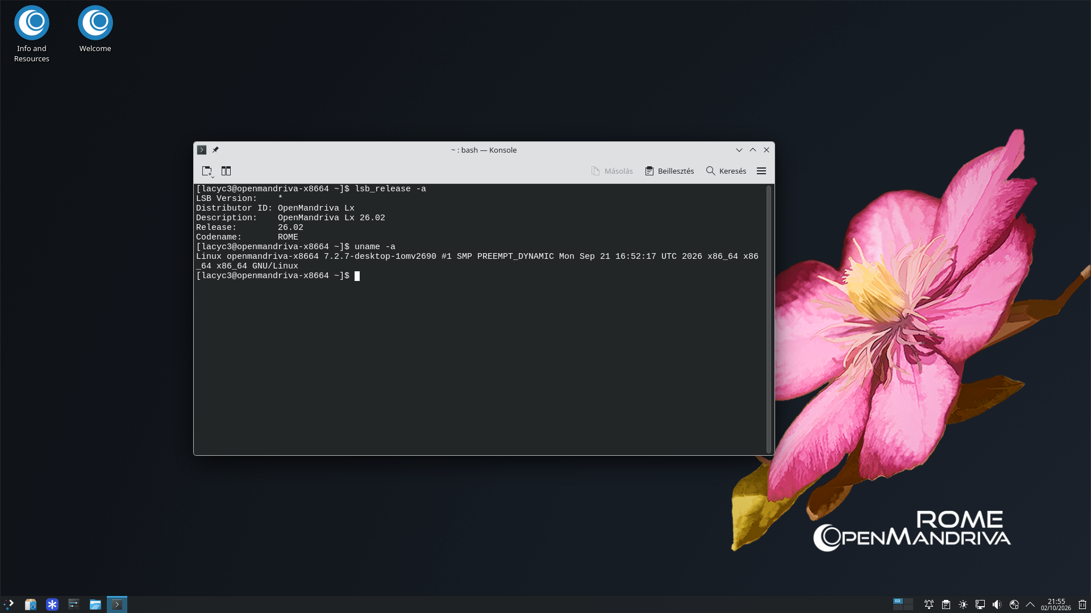Image resolution: width=1091 pixels, height=613 pixels.
Task: Open the blue asterisk app in taskbar
Action: [x=52, y=604]
